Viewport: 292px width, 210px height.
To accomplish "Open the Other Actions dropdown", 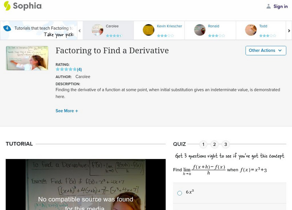I will pos(265,51).
